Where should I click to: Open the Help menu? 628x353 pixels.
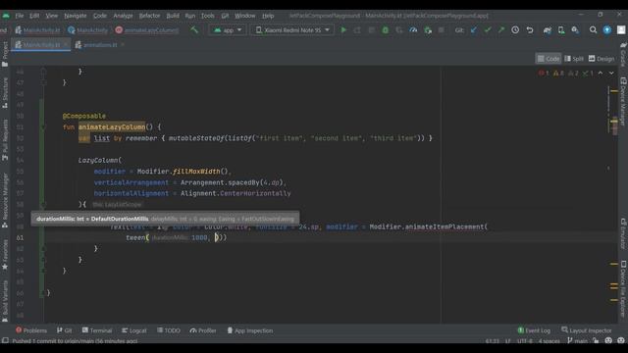(x=268, y=16)
